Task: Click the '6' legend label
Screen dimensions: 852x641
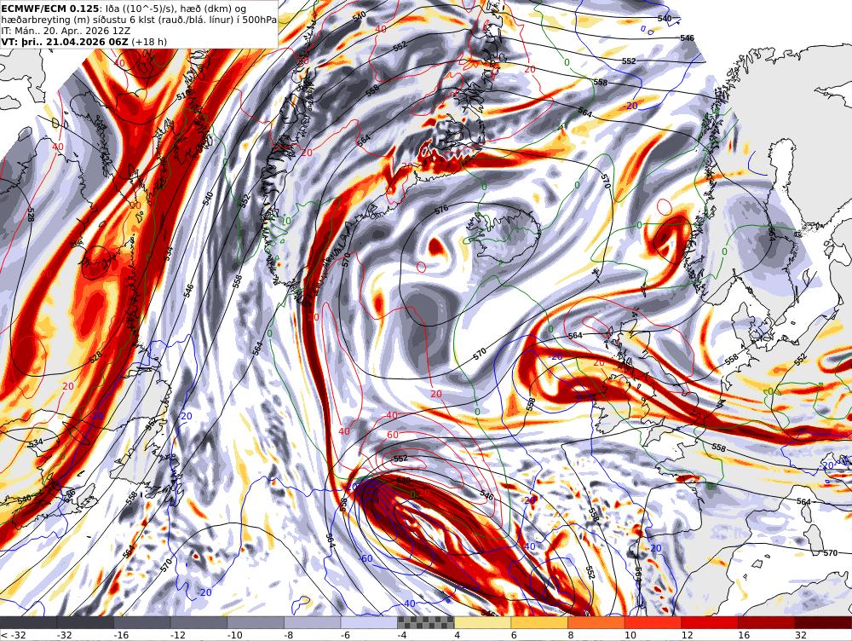Action: point(514,635)
